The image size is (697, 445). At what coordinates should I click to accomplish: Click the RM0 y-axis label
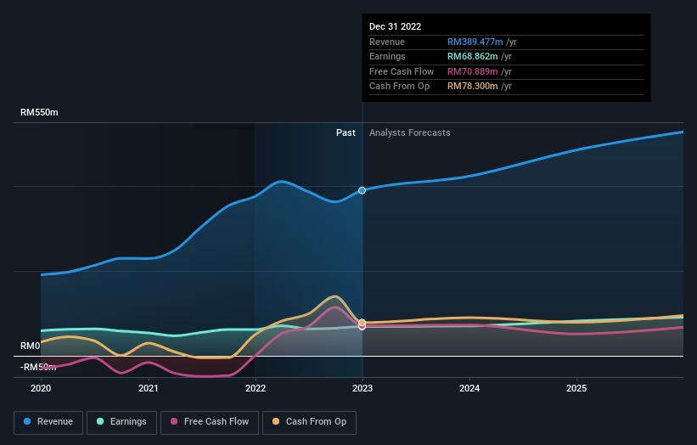(31, 346)
